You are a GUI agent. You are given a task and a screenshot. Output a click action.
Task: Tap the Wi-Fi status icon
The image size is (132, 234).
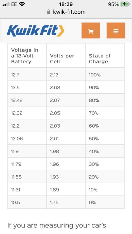[22, 4]
